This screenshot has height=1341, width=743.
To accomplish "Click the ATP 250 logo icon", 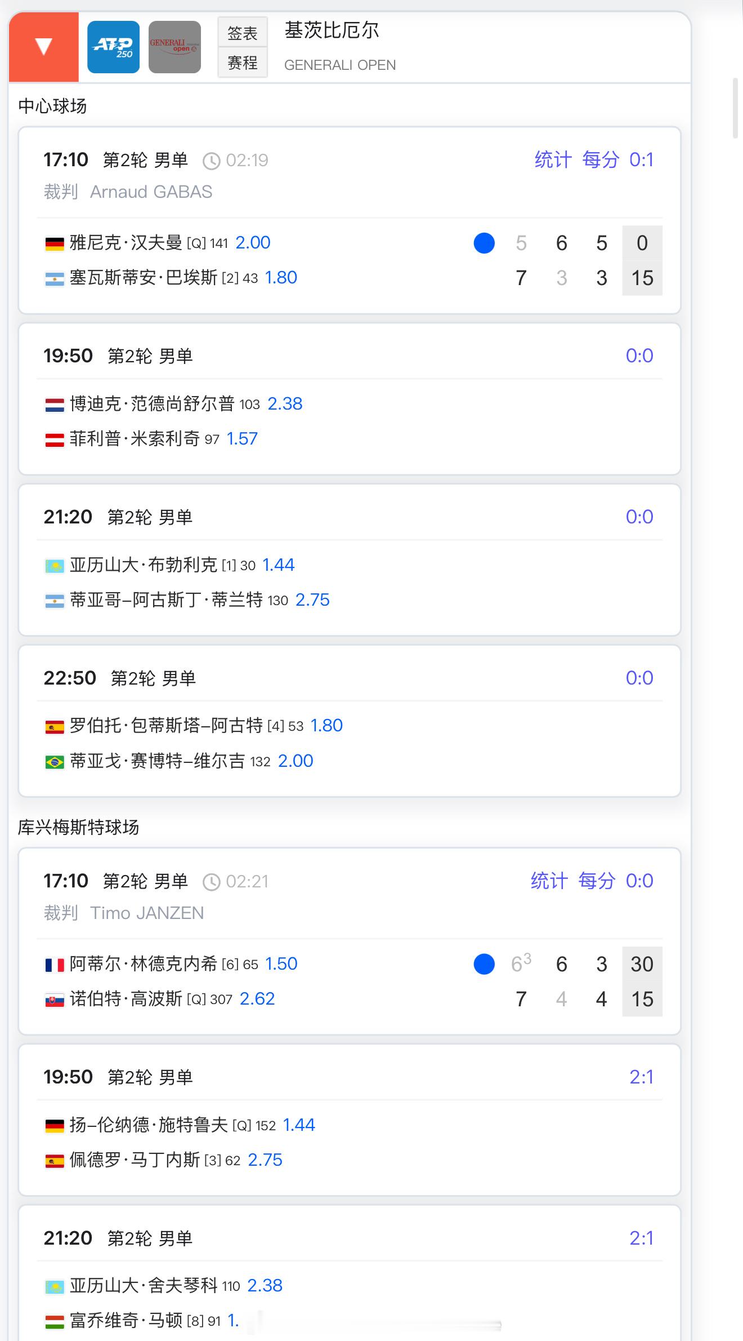I will 114,47.
